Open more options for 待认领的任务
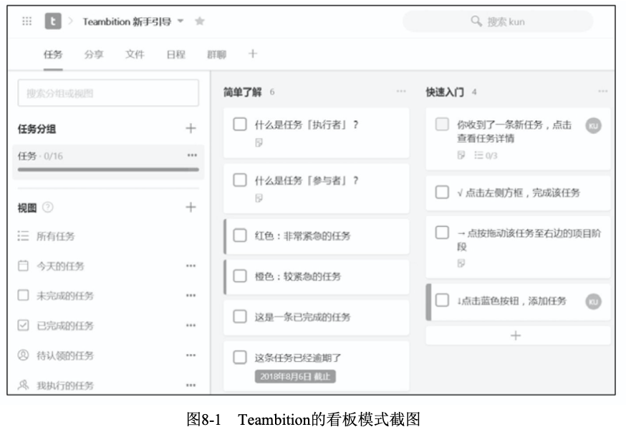This screenshot has height=442, width=626. tap(191, 355)
